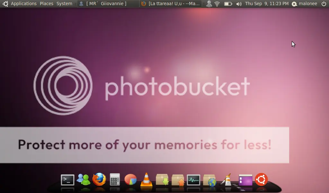Click the power session button

tap(324, 4)
